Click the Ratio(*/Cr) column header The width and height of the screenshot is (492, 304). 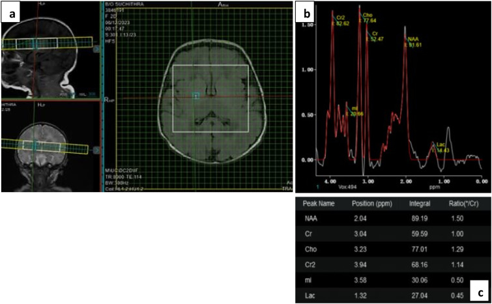[x=464, y=204]
